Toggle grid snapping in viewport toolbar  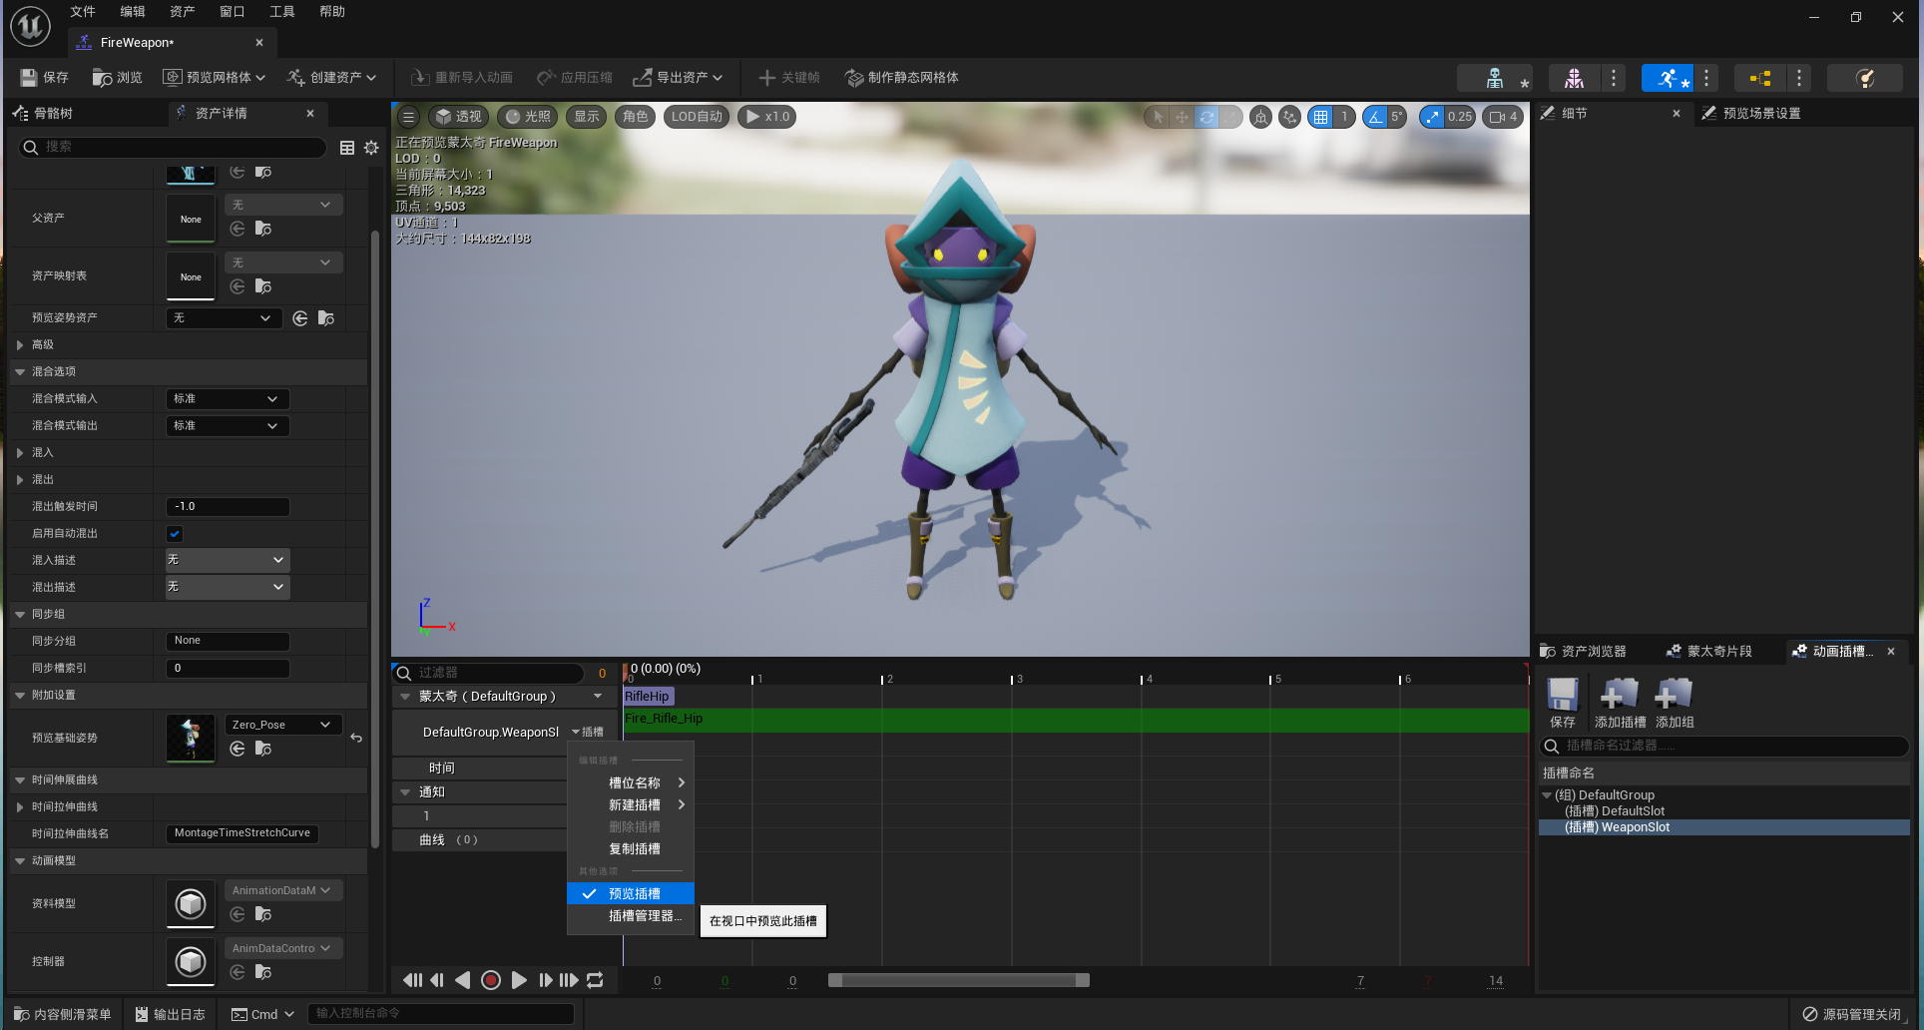(1321, 117)
